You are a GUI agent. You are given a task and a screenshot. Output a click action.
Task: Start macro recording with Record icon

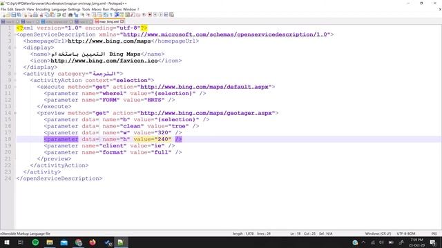click(x=150, y=14)
